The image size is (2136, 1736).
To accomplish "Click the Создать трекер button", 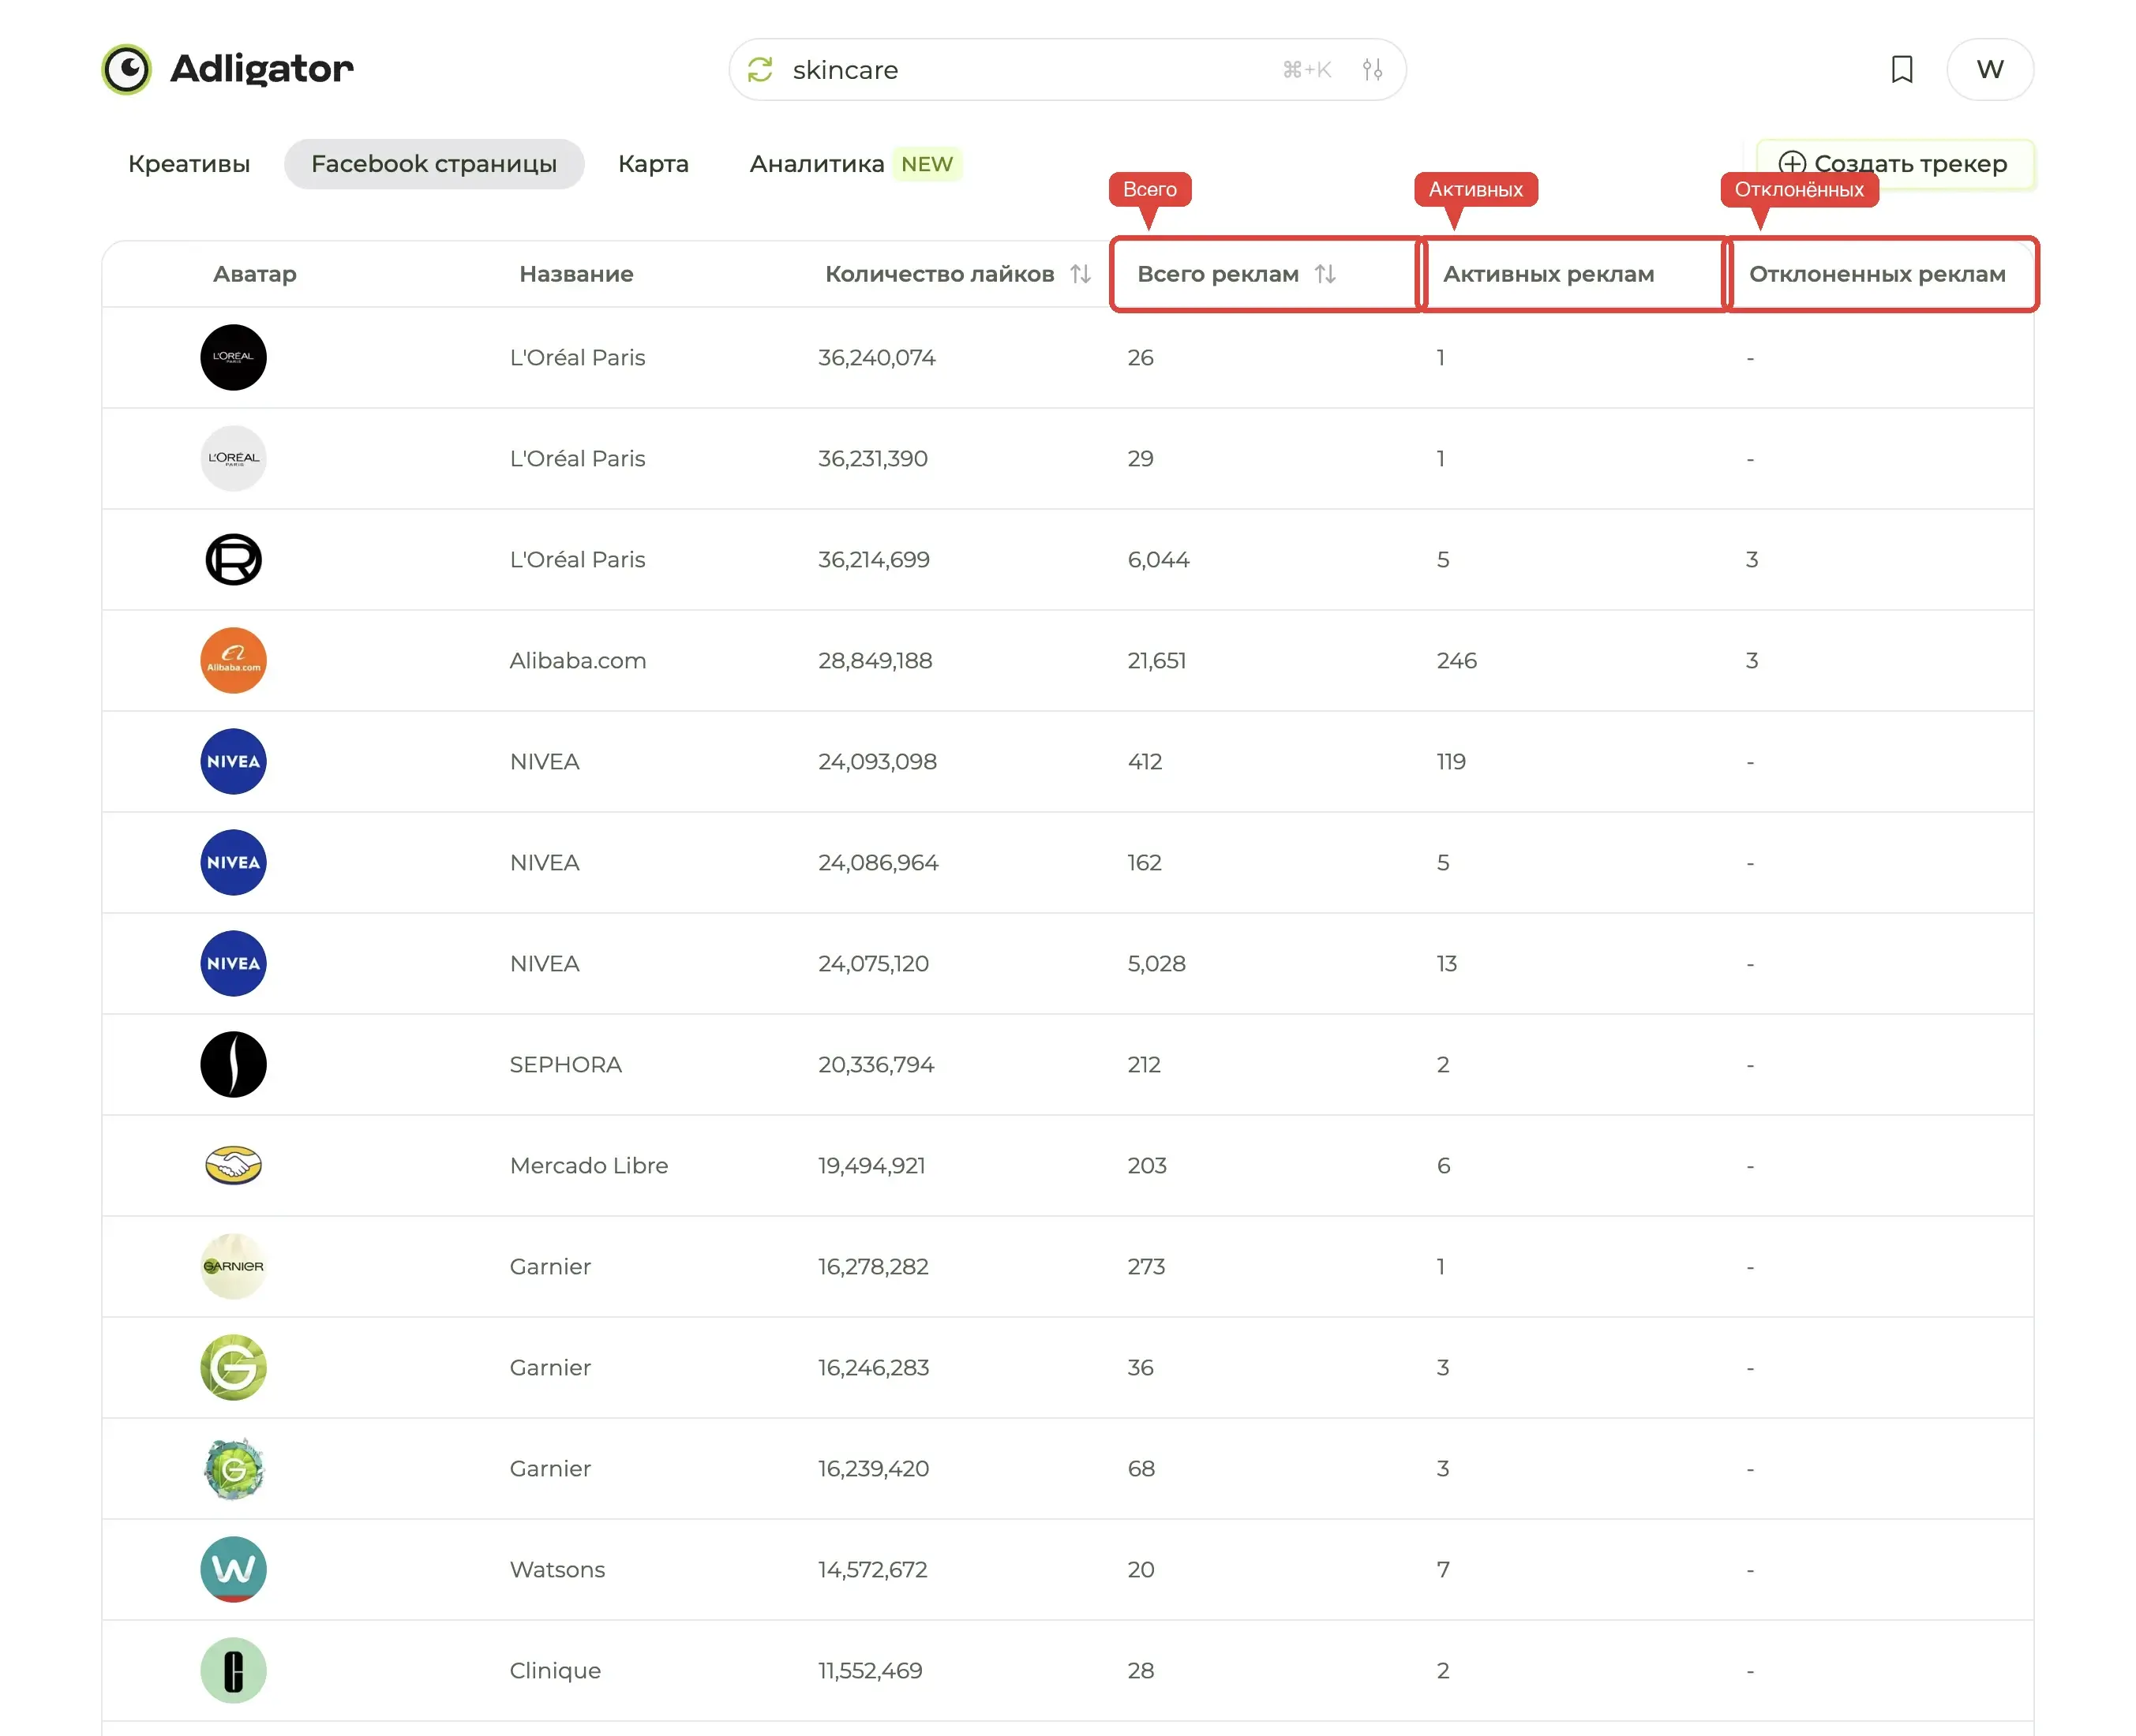I will click(1895, 164).
